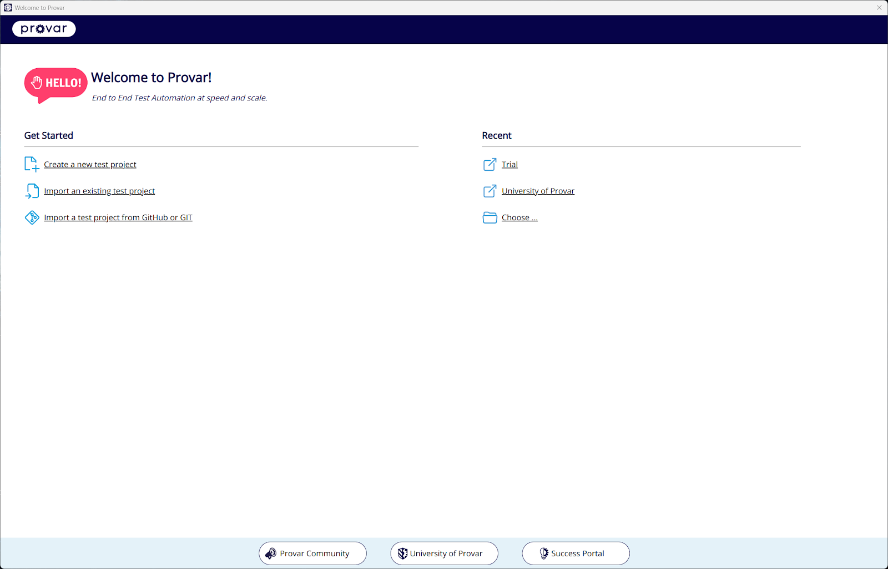Click the Git diamond icon beside Import from GitHub
The height and width of the screenshot is (569, 888).
click(x=32, y=217)
